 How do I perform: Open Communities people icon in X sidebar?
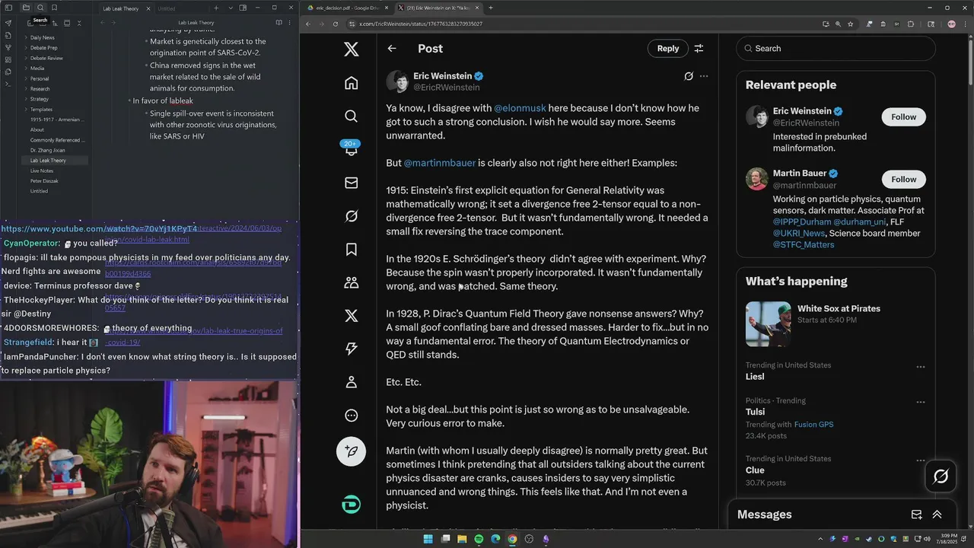351,282
